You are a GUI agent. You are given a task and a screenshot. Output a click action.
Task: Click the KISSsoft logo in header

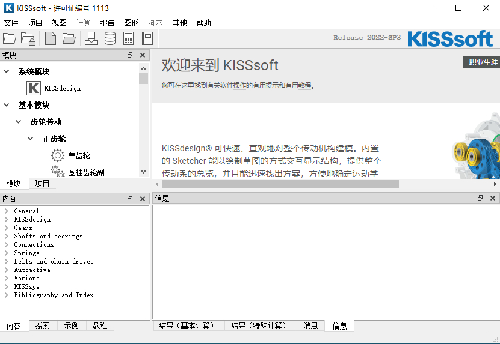450,38
